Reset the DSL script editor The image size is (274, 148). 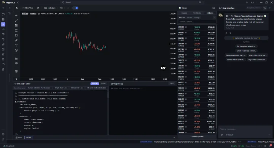(104, 83)
